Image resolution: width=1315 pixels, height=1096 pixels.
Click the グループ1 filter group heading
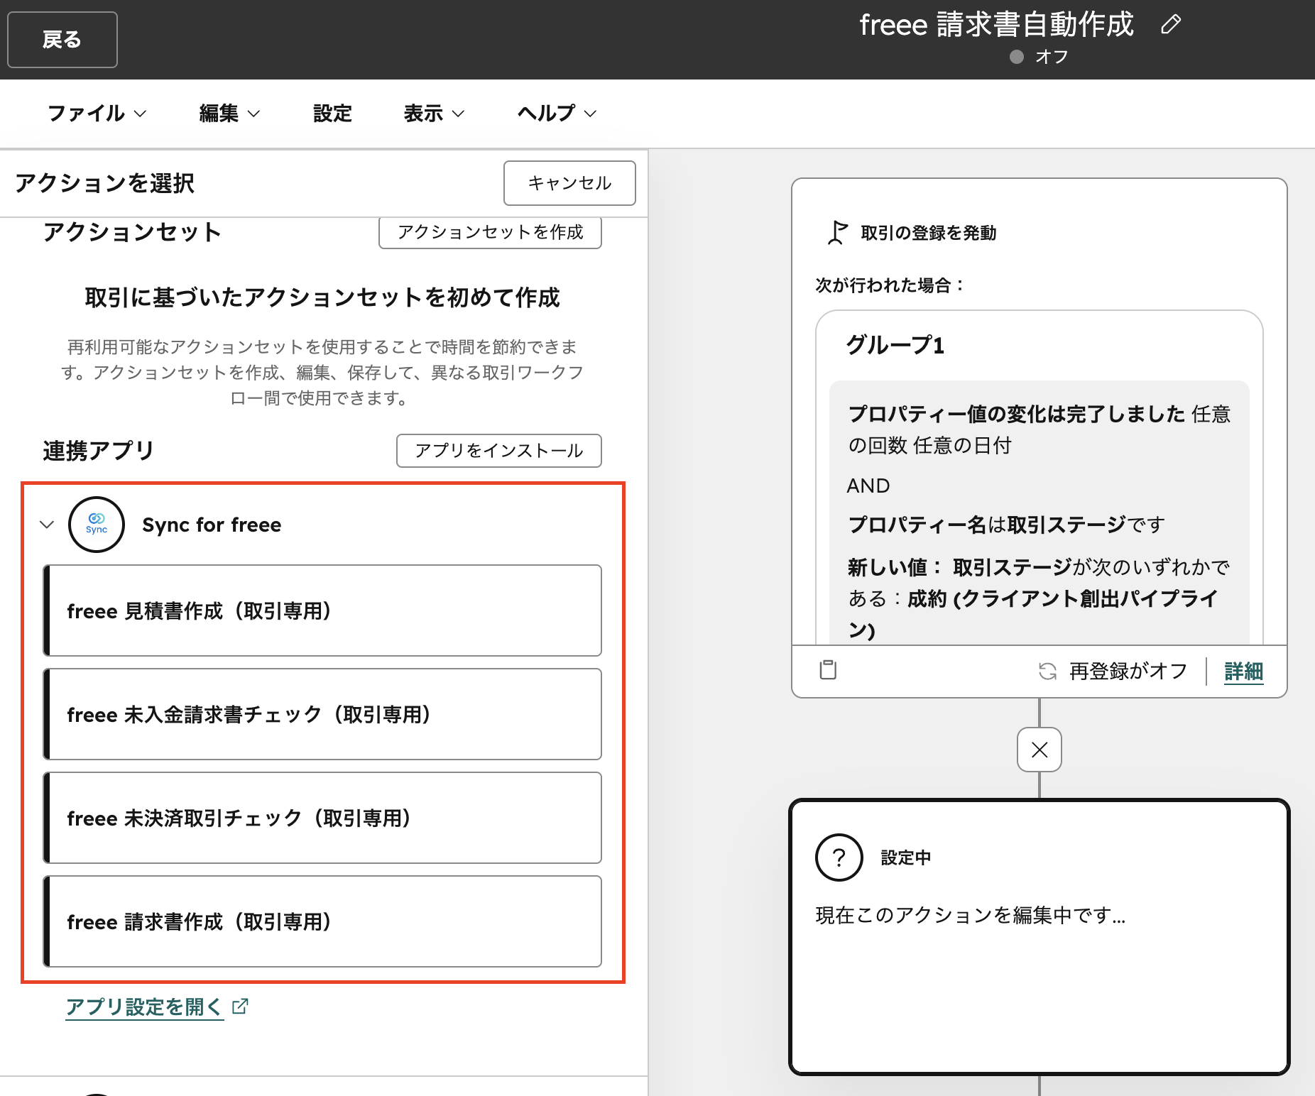[x=895, y=345]
